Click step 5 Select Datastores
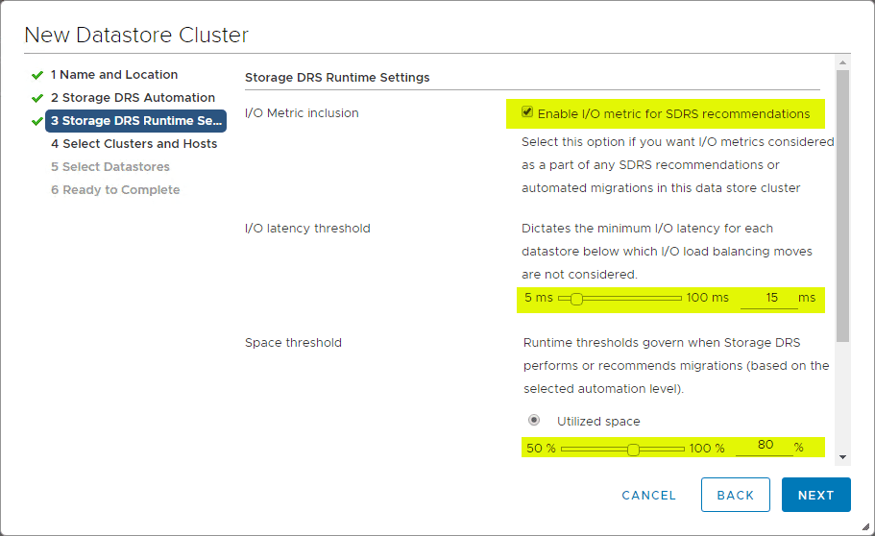Viewport: 875px width, 536px height. pos(109,167)
